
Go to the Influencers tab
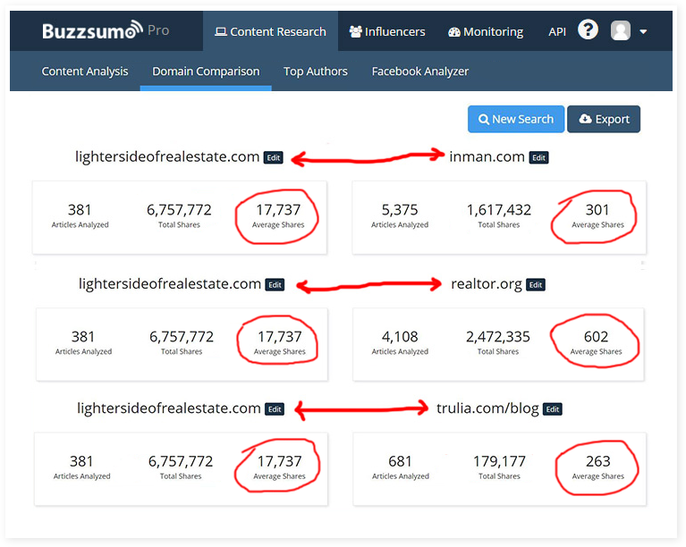(x=386, y=31)
